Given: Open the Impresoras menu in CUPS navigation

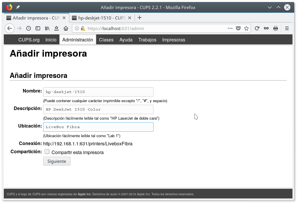Looking at the screenshot, I should [174, 40].
